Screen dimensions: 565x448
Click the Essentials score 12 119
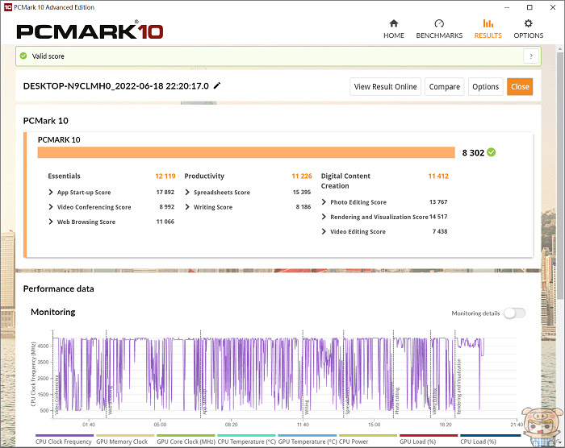click(x=165, y=176)
